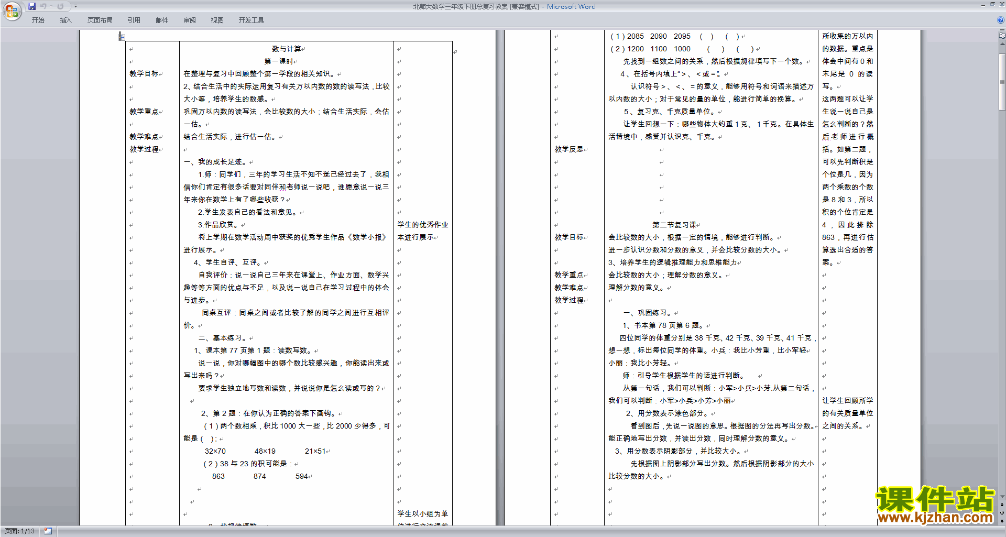The width and height of the screenshot is (1006, 537).
Task: Click the line 一、我的成长足迹。
Action: click(216, 162)
